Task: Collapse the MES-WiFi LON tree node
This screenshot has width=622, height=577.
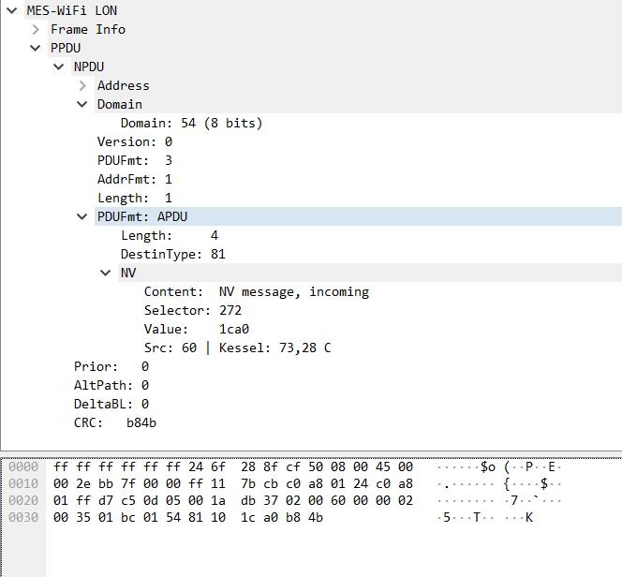Action: pos(12,10)
